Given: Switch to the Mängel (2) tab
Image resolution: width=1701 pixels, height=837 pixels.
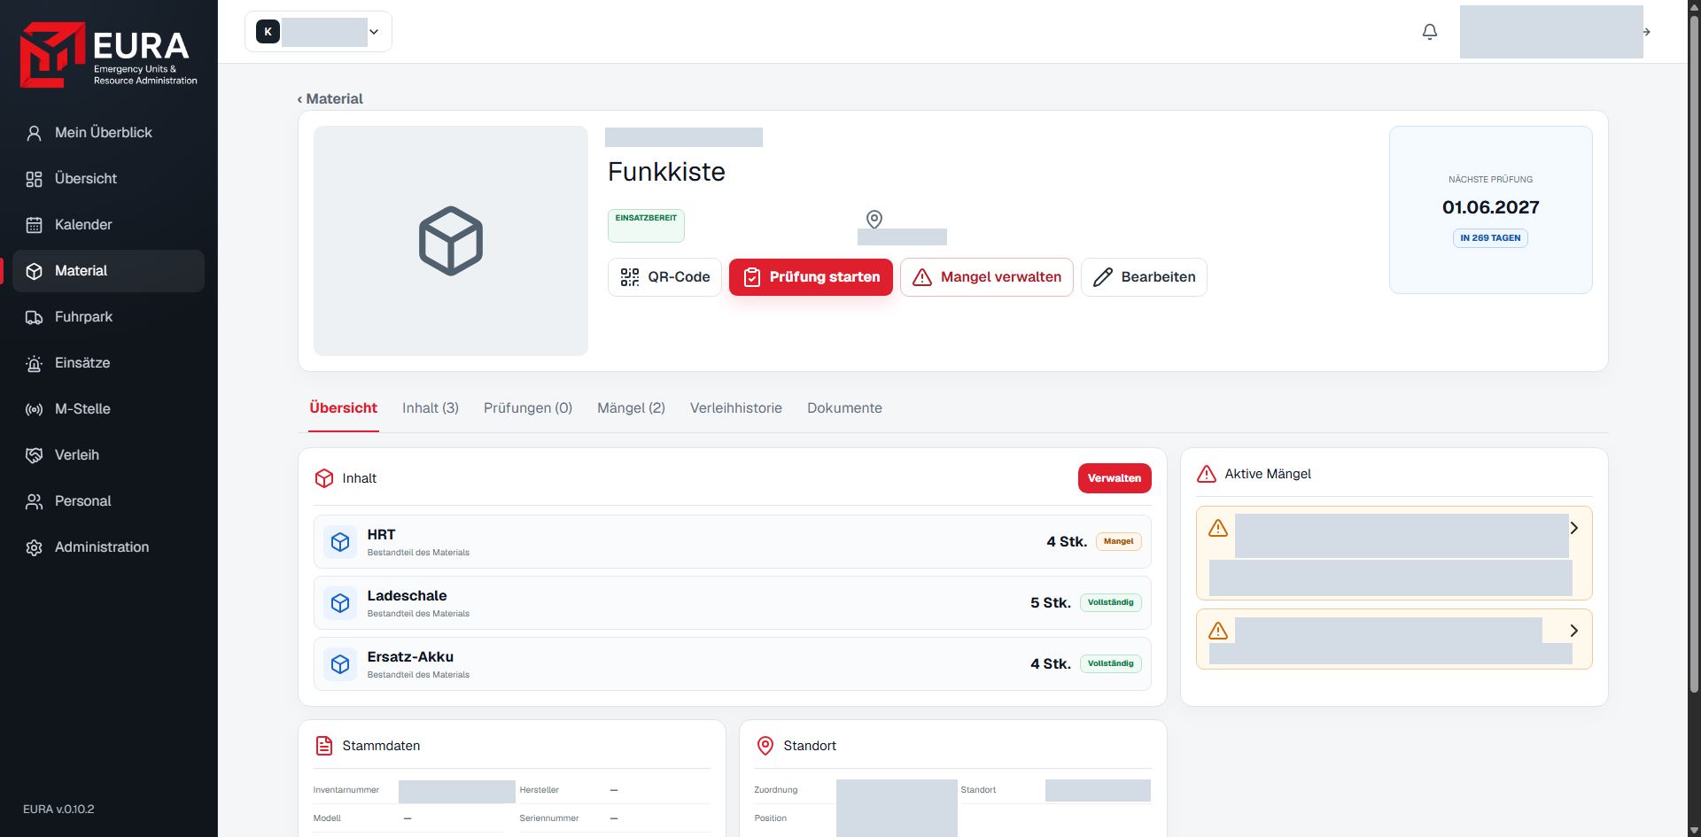Looking at the screenshot, I should tap(631, 408).
